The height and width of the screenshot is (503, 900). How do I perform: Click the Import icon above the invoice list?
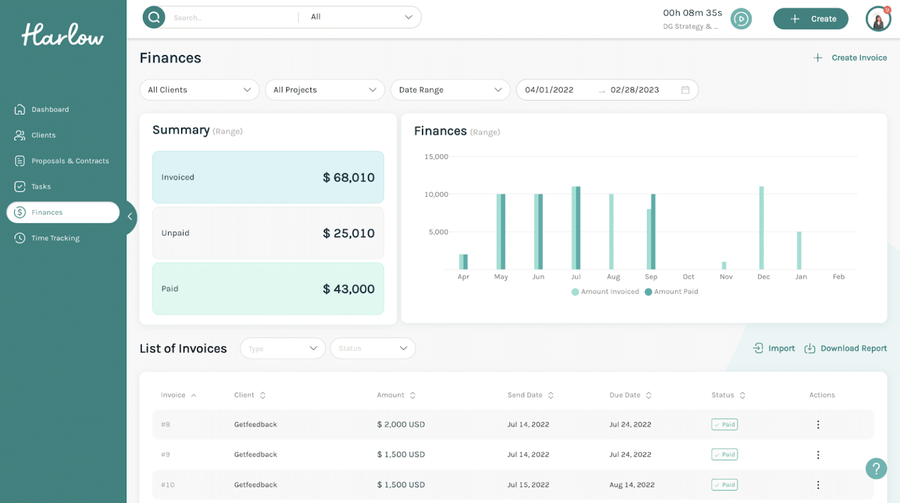pos(758,348)
